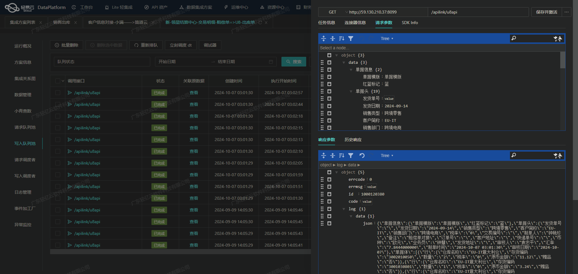Image resolution: width=578 pixels, height=274 pixels.
Task: Collapse root object {3} node
Action: pos(337,55)
